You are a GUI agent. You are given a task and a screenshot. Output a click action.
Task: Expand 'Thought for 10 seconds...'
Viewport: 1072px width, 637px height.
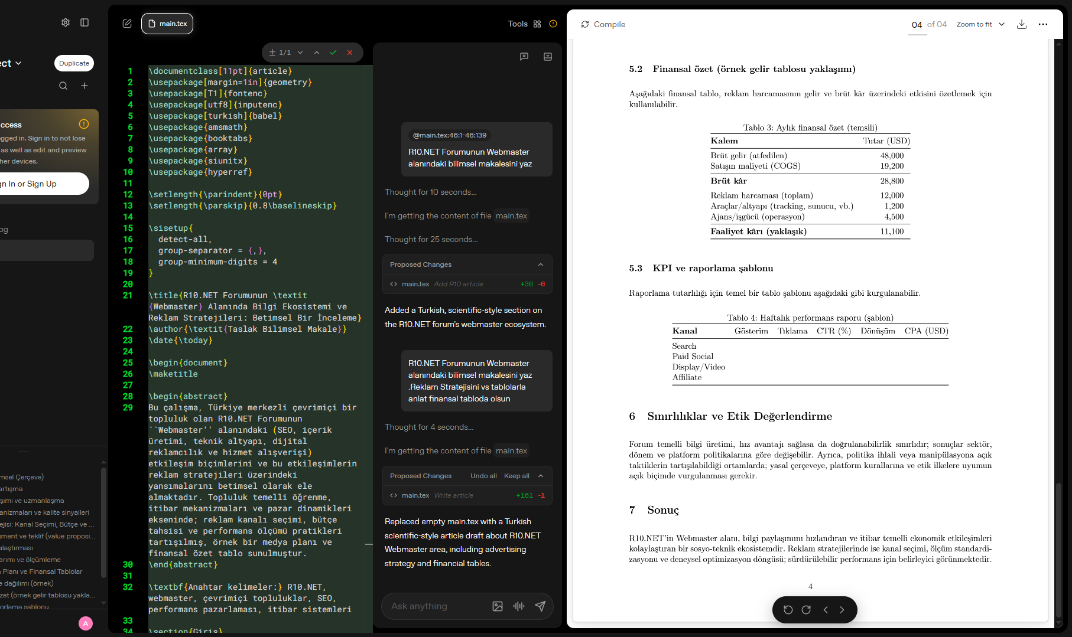click(x=430, y=192)
